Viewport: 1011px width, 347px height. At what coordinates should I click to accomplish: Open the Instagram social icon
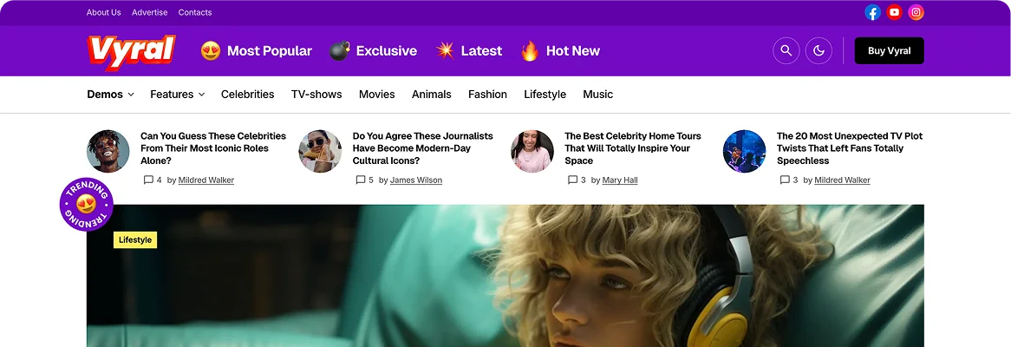point(916,12)
